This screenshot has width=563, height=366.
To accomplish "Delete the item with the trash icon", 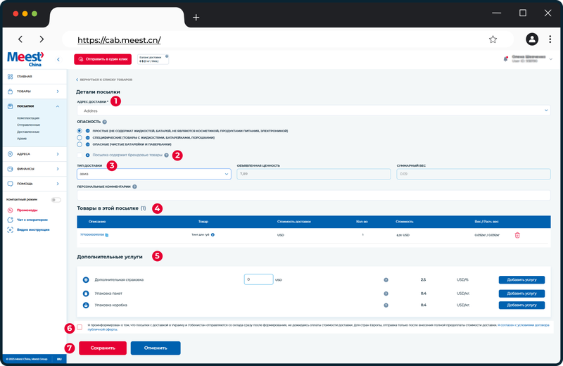I will coord(517,235).
